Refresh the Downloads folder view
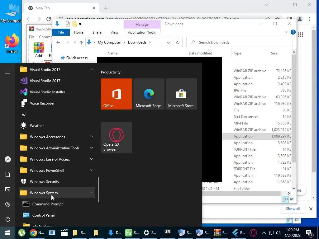 tap(178, 42)
